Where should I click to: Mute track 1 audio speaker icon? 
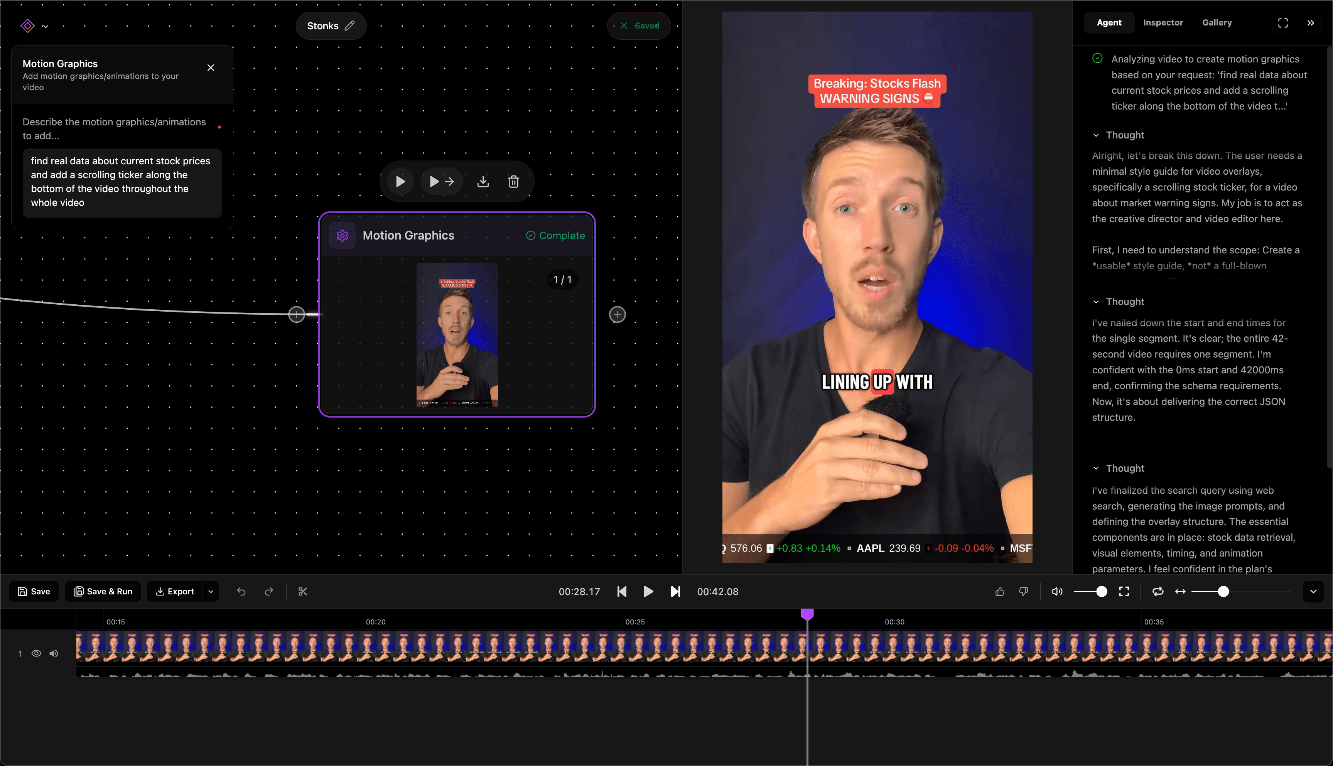pyautogui.click(x=54, y=653)
